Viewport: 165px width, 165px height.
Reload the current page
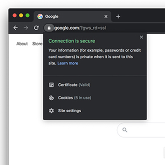pyautogui.click(x=36, y=28)
